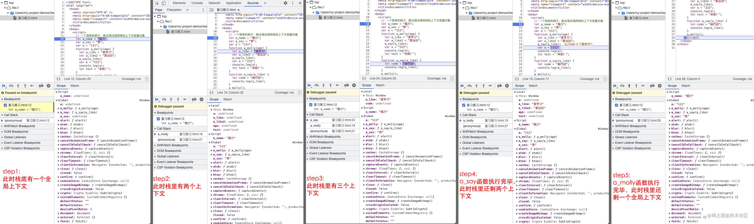Click the Step icon in Line 19, Column 17 window
754x224 pixels.
coord(491,86)
